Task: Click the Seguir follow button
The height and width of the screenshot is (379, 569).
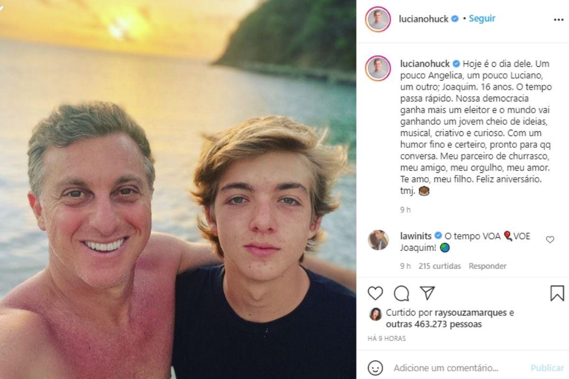Action: (x=482, y=18)
